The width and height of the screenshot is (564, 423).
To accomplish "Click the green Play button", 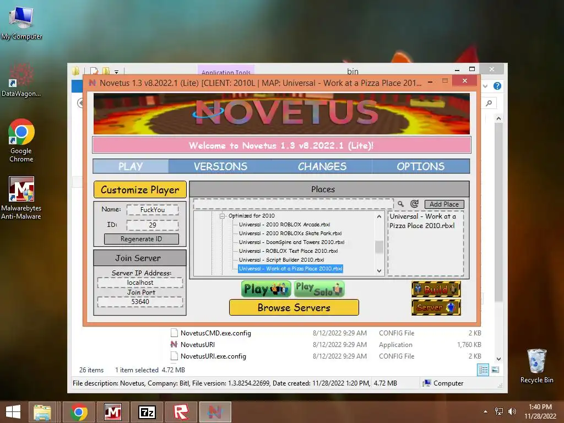I will (266, 289).
